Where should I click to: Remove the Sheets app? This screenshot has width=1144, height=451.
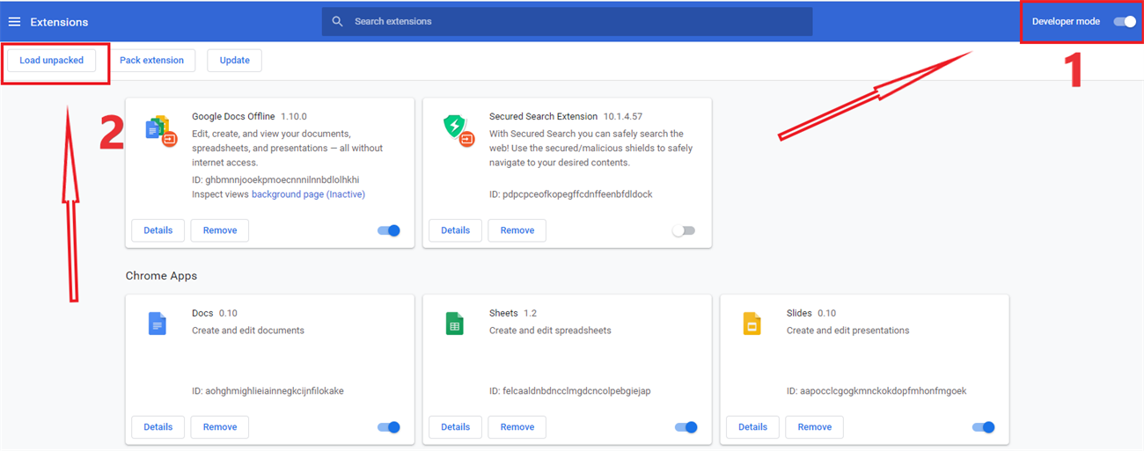coord(517,427)
